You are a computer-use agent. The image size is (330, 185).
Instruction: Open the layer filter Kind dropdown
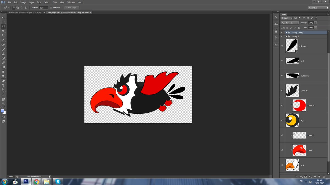point(286,18)
